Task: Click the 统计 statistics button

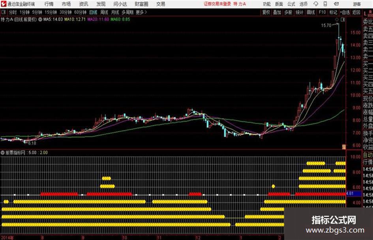Action: 300,12
